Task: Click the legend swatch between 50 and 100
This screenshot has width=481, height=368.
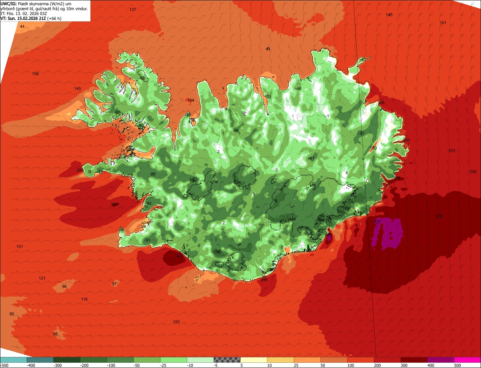Action: pos(334,360)
